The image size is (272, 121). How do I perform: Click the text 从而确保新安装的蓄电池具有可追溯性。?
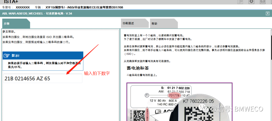[147, 61]
